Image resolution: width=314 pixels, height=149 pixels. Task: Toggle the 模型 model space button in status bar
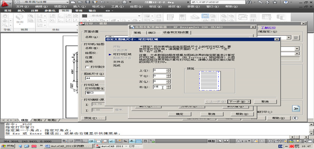(x=212, y=141)
